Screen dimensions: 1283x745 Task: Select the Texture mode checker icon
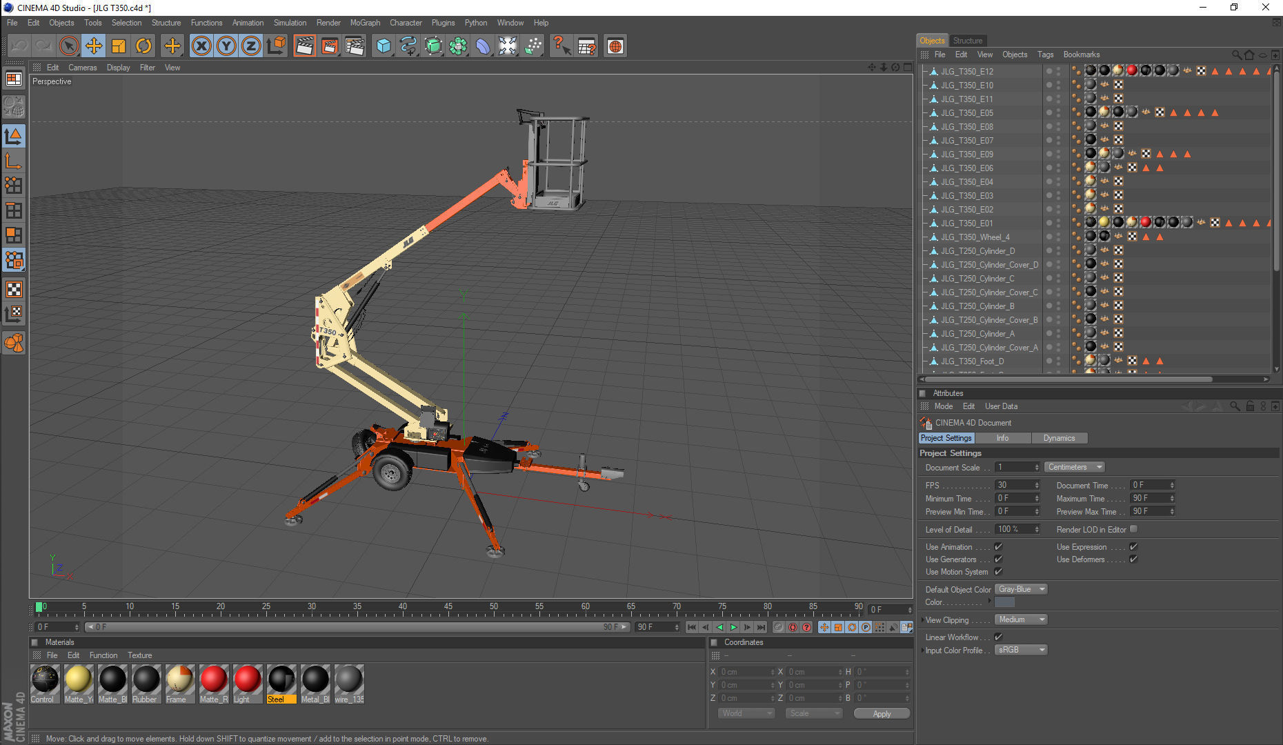[14, 289]
